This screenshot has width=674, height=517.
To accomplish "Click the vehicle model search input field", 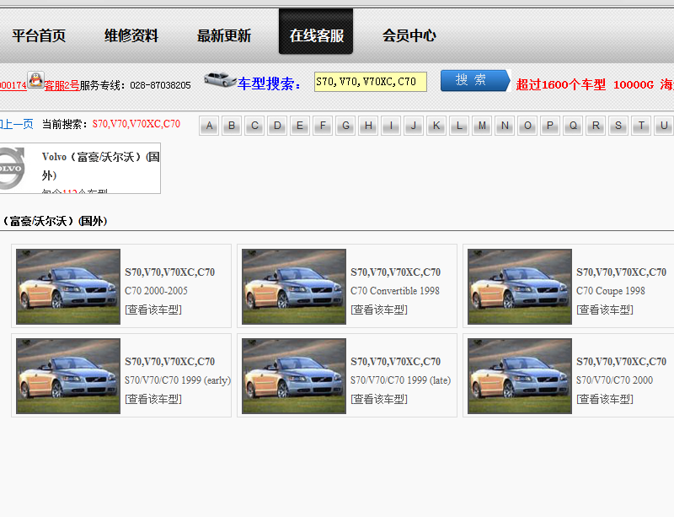I will [371, 82].
